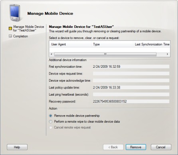Click the 'Select a device to remove' instruction text
This screenshot has height=155, width=178.
click(x=84, y=38)
